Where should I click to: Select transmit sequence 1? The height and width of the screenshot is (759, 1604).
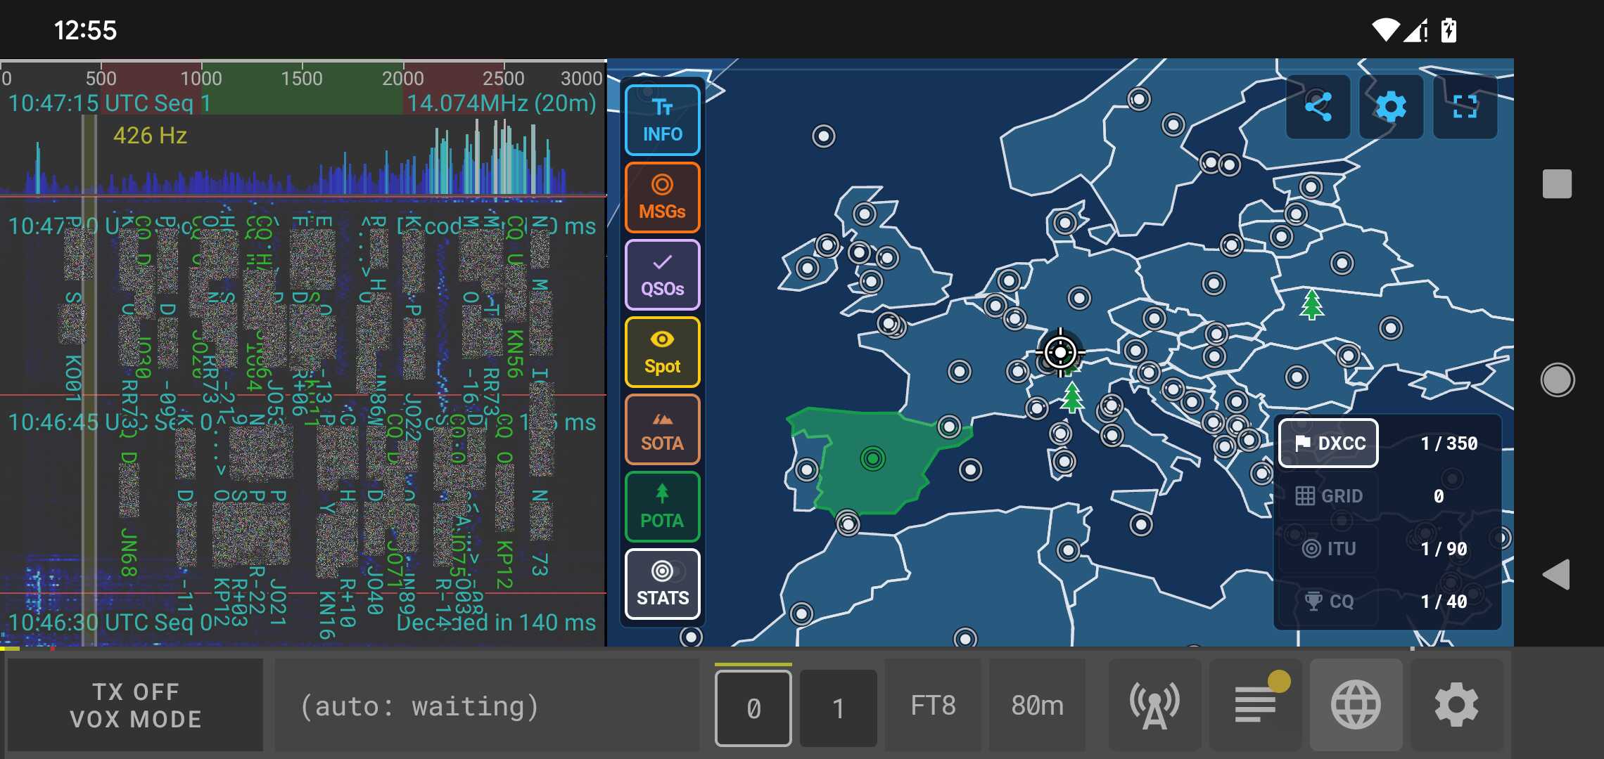point(838,708)
